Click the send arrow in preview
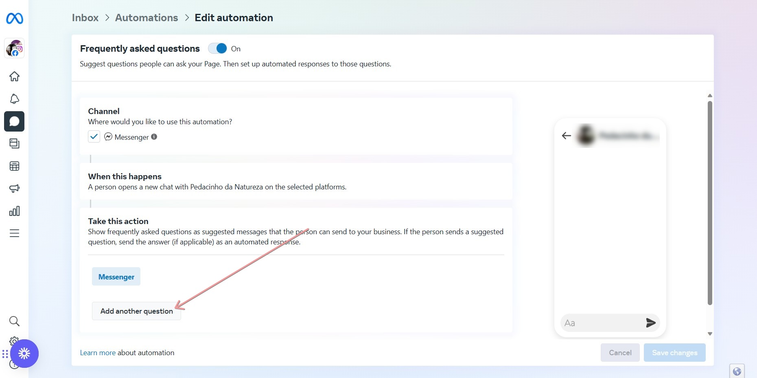The height and width of the screenshot is (378, 757). (x=650, y=323)
